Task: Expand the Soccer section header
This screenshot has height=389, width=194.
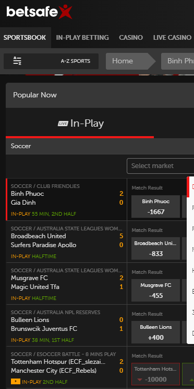Action: coord(100,146)
